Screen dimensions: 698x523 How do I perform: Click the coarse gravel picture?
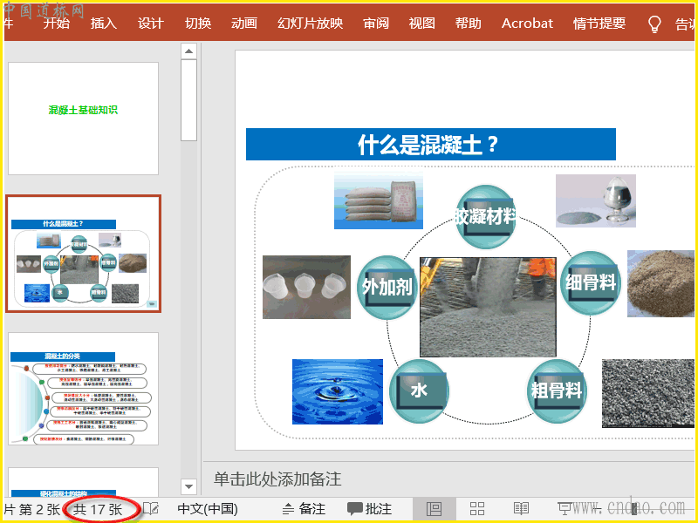(648, 393)
